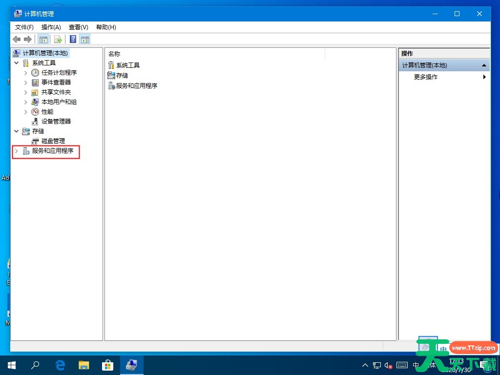
Task: Click the 事件查看器 icon in tree
Action: click(x=35, y=83)
